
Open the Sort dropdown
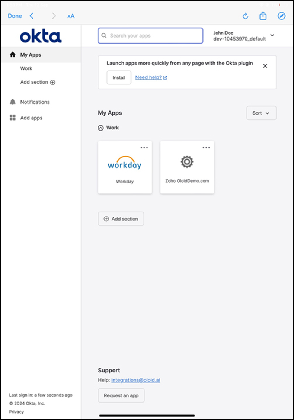pyautogui.click(x=261, y=113)
